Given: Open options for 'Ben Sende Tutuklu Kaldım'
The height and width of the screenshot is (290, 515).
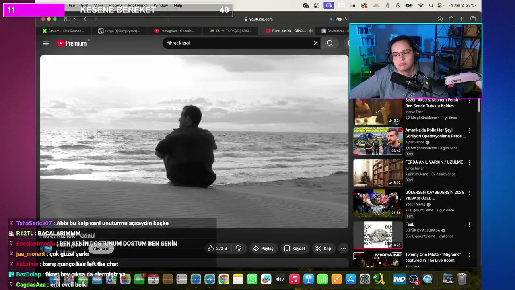Looking at the screenshot, I should (x=469, y=101).
